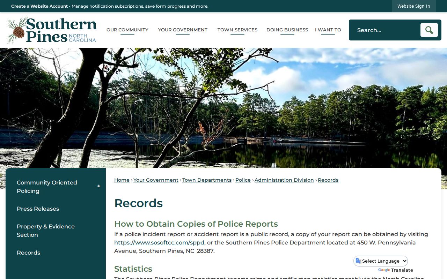
Task: Open the Southern Pines logo homepage
Action: click(51, 30)
